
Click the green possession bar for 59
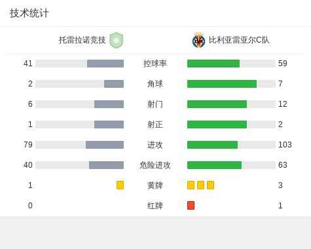(x=213, y=64)
